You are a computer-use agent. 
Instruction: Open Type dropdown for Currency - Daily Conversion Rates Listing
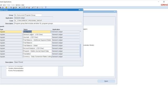pyautogui.click(x=22, y=57)
